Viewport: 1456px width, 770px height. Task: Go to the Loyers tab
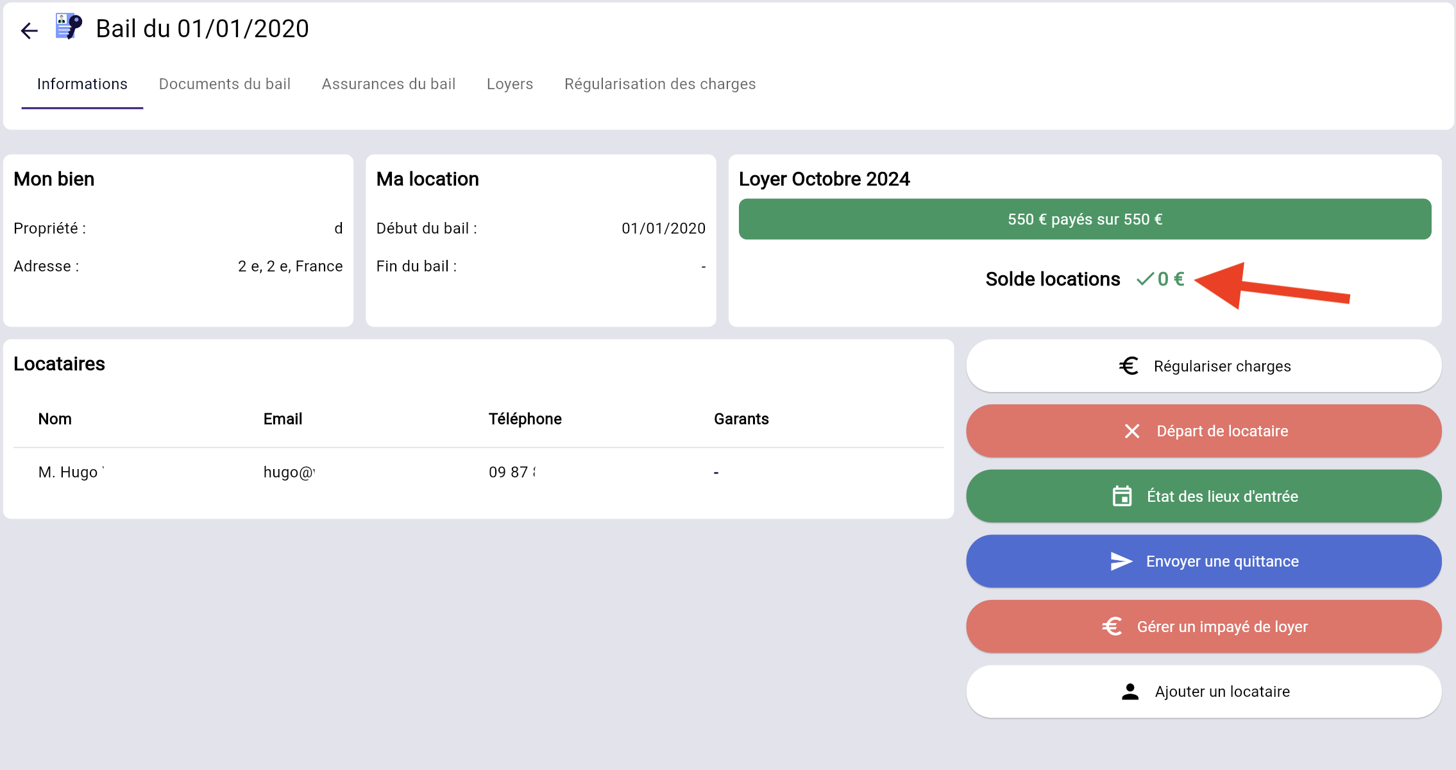[x=510, y=84]
